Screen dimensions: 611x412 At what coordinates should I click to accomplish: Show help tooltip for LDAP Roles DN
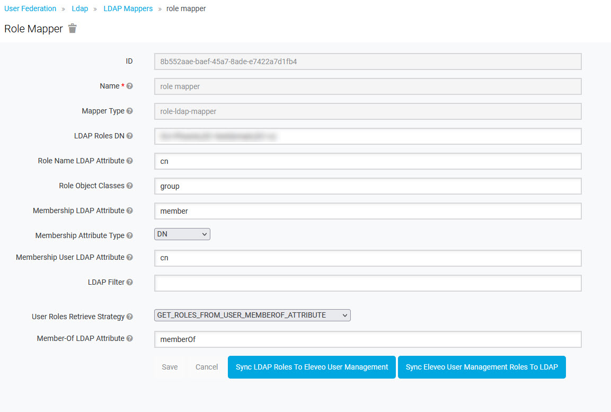(x=130, y=136)
